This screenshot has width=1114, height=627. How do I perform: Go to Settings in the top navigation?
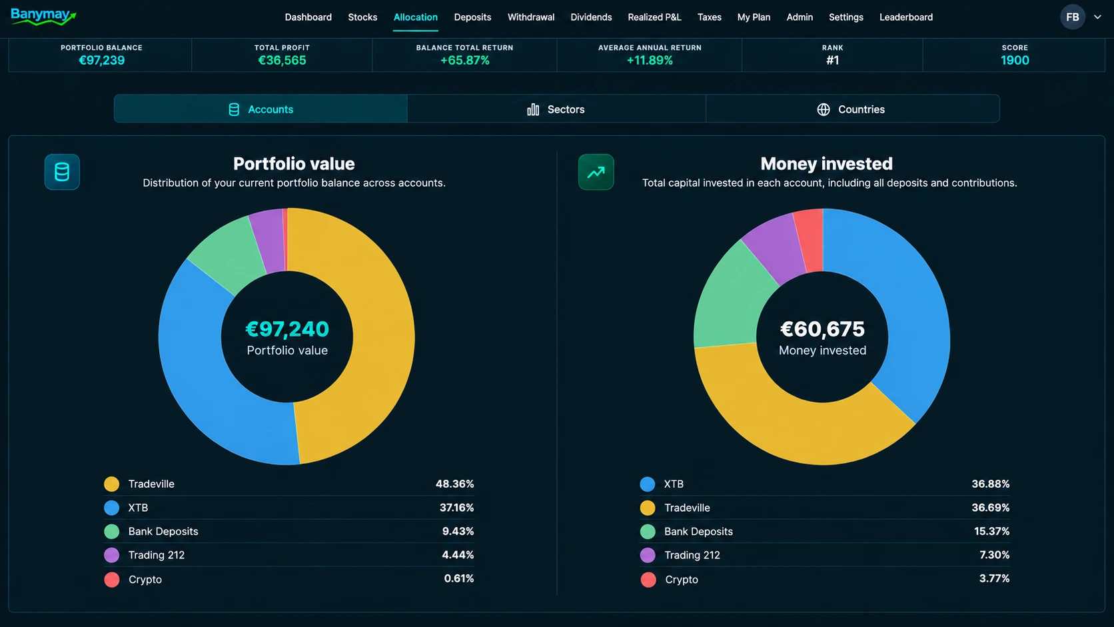coord(846,17)
